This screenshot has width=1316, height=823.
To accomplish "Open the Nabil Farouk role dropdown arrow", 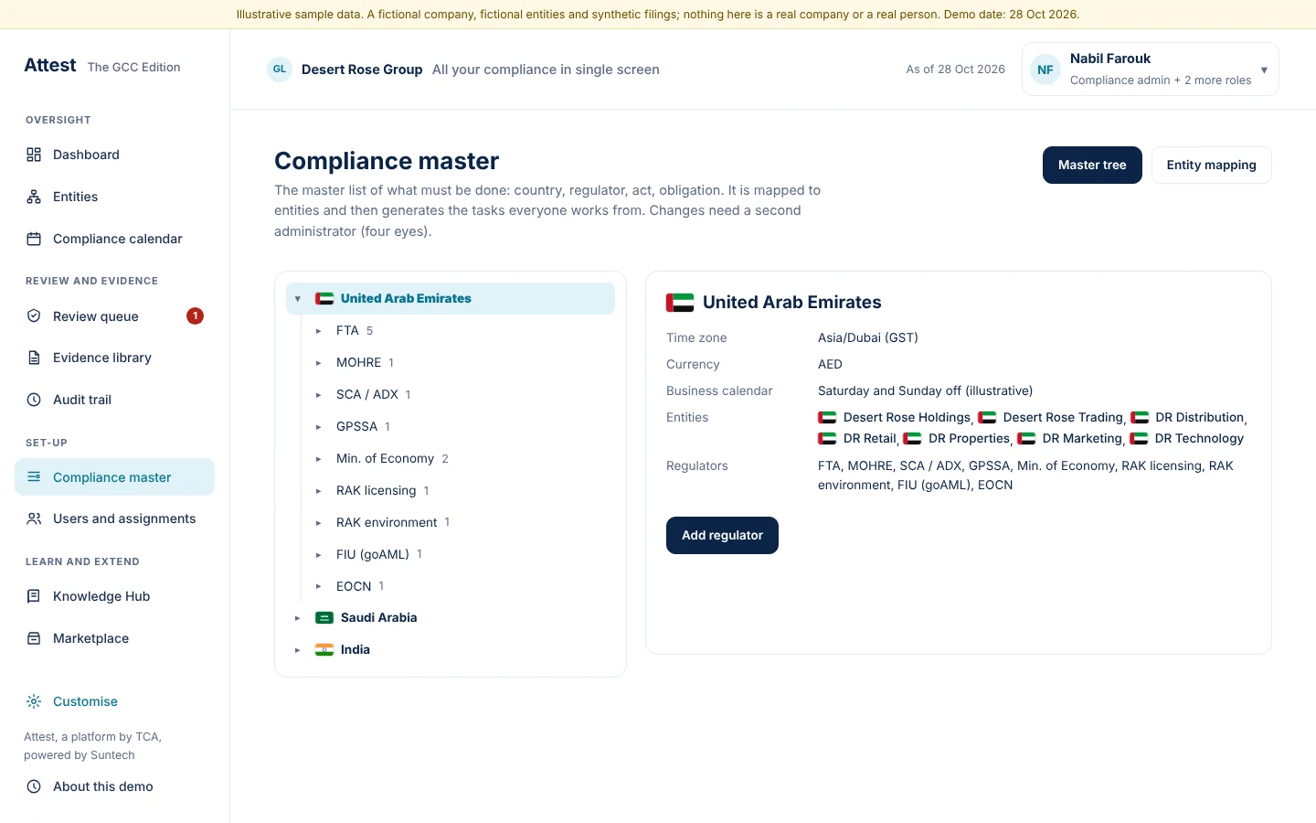I will coord(1264,69).
